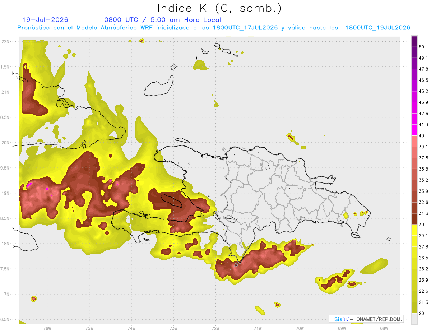Click the legend value "46.5"
431x333 pixels.
pos(424,80)
